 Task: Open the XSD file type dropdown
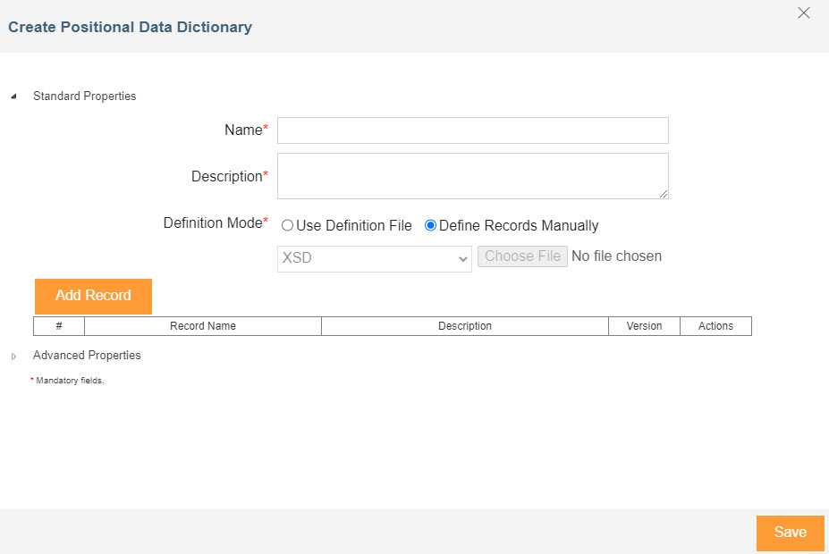[x=374, y=258]
